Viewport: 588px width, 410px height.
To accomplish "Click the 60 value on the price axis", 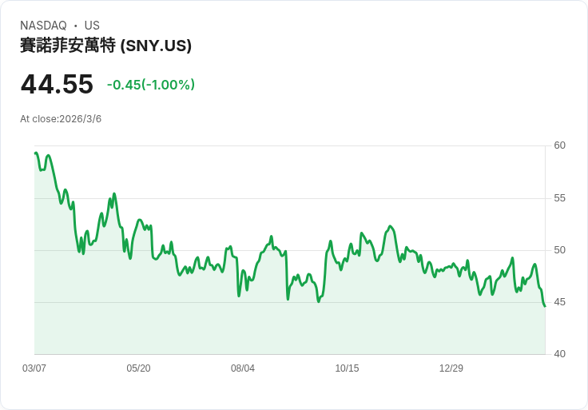I will click(559, 145).
